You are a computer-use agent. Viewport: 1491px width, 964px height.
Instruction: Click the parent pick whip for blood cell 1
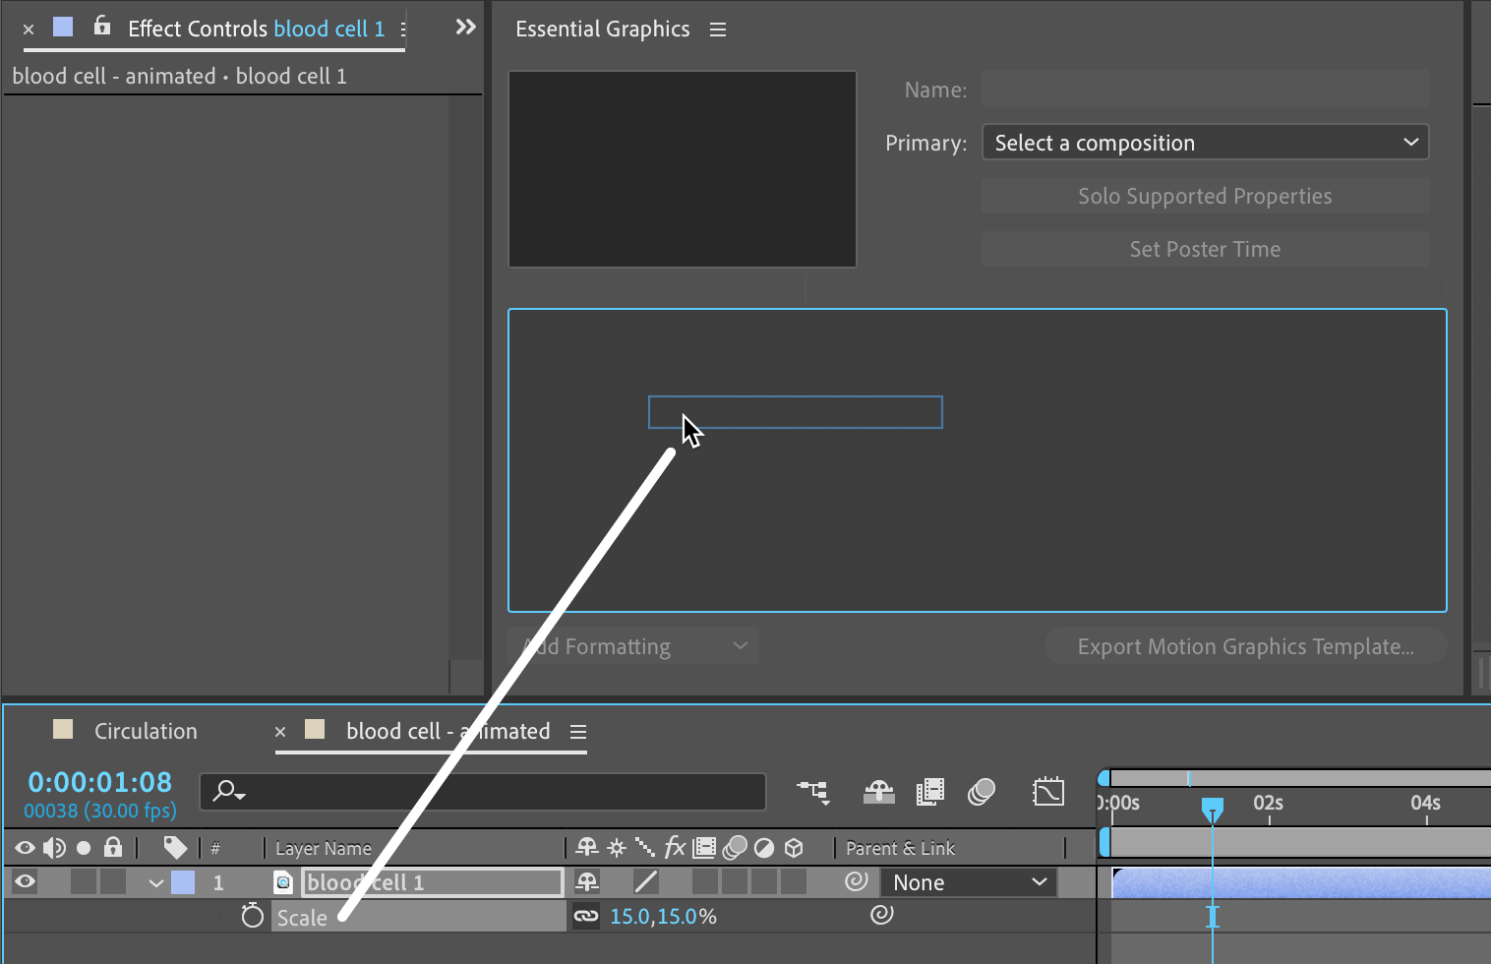(x=857, y=881)
